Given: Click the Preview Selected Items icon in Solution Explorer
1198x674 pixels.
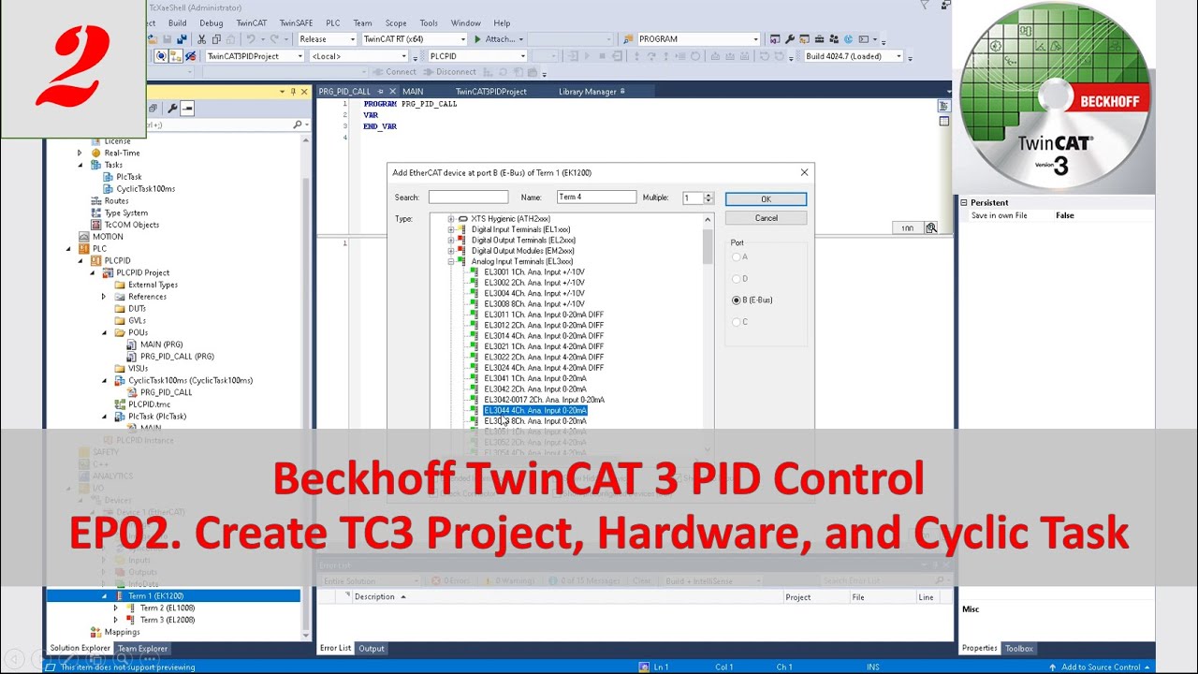Looking at the screenshot, I should (187, 109).
